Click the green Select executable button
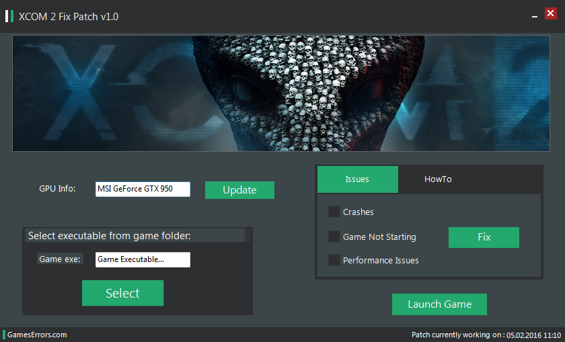565x342 pixels. click(x=122, y=293)
